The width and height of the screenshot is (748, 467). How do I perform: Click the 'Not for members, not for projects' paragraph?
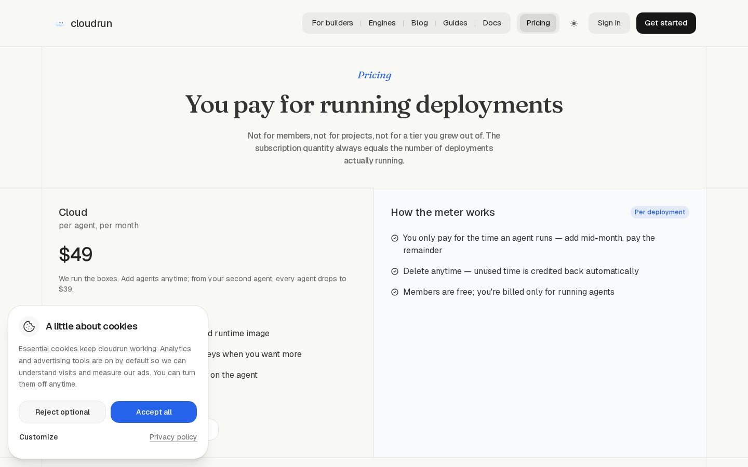point(374,148)
